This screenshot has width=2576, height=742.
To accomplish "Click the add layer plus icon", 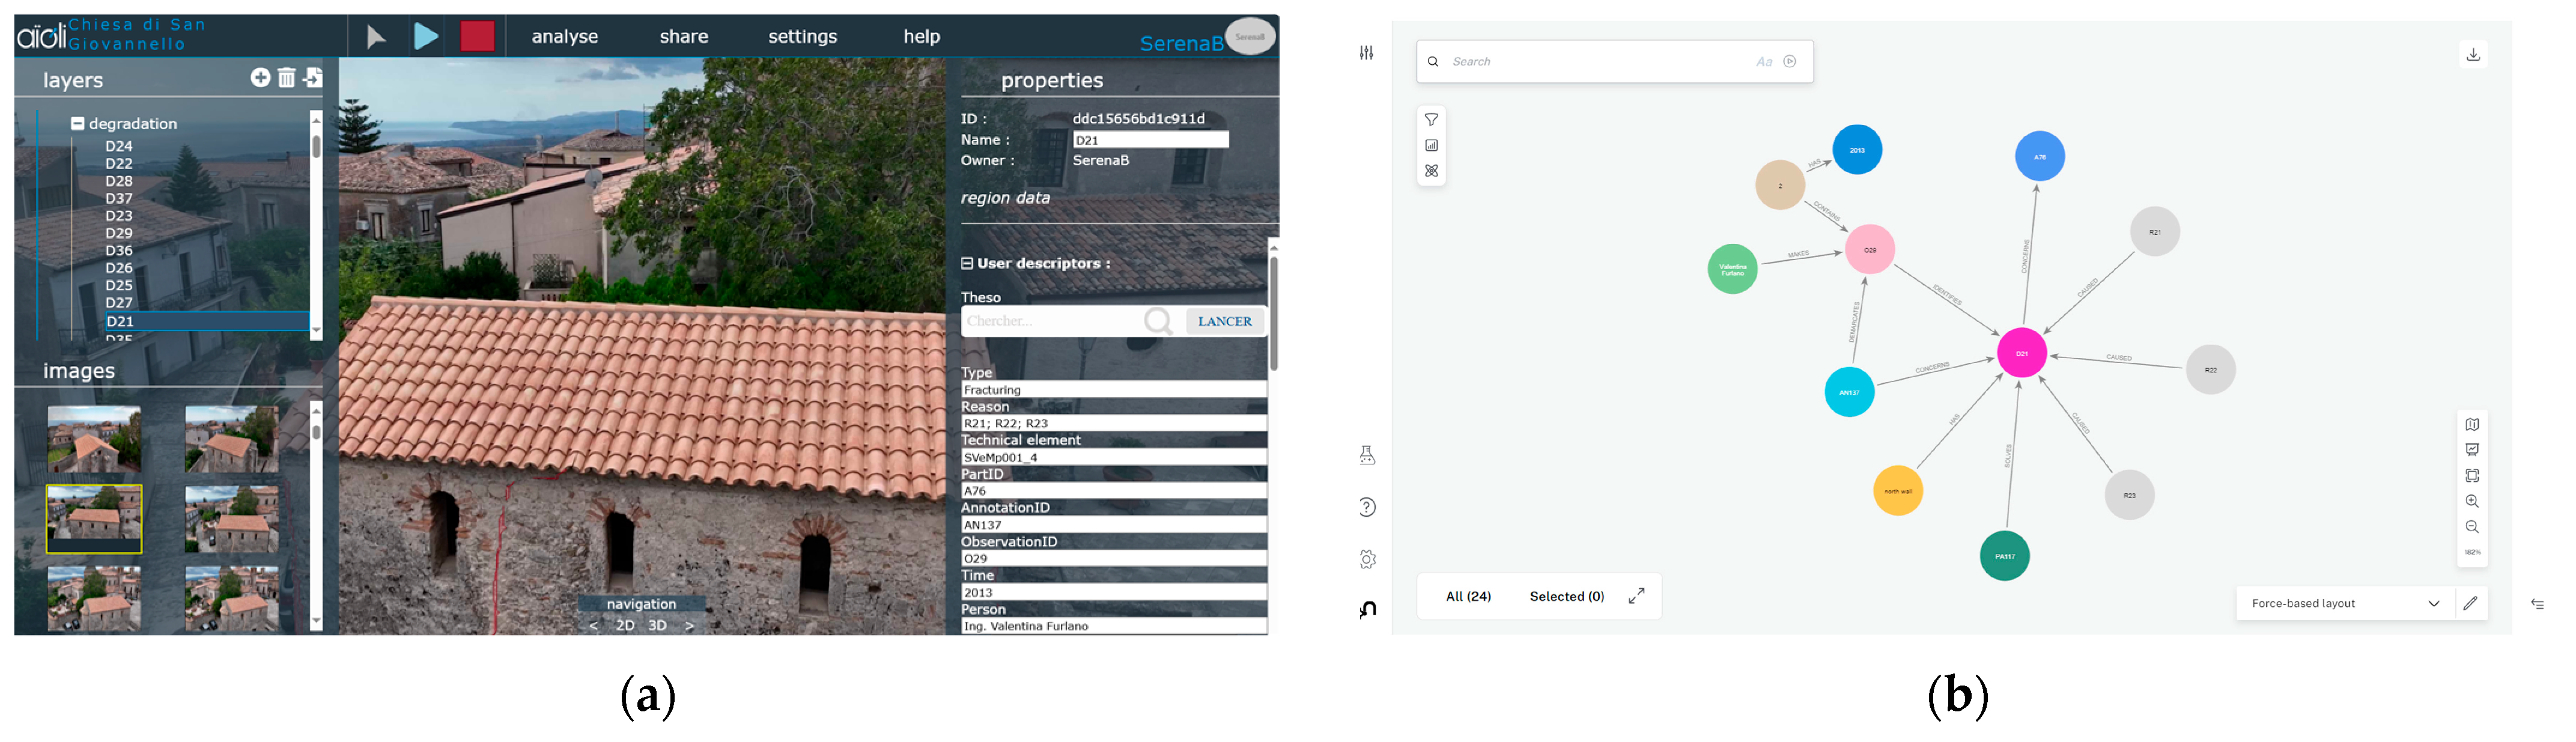I will tap(260, 78).
